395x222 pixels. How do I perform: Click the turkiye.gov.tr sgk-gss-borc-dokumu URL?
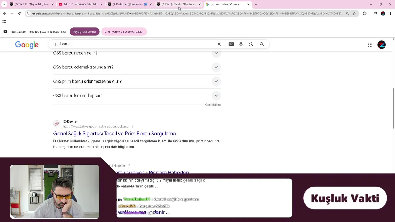tap(96, 126)
